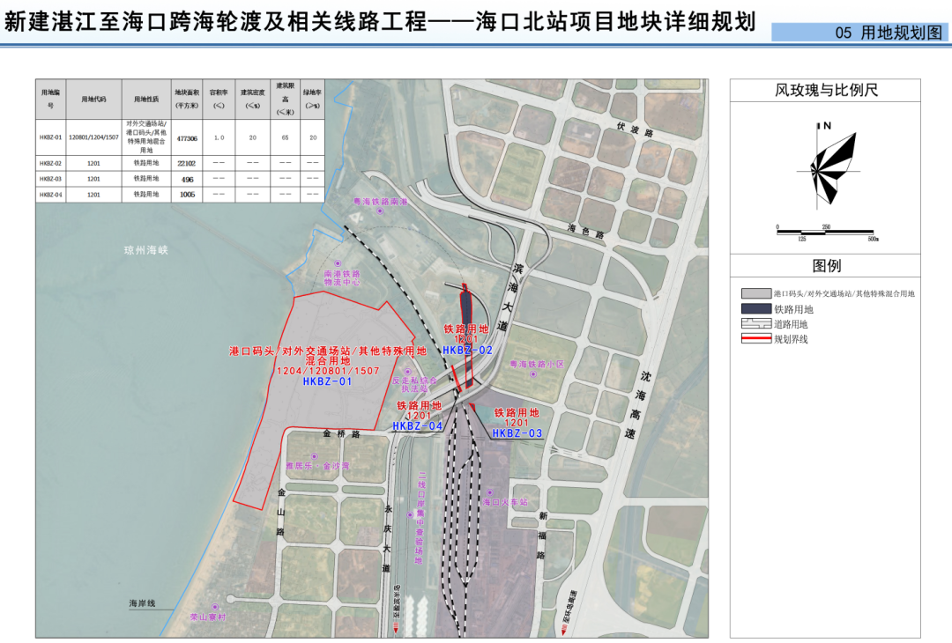Click the 粤海铁路小区 marker dot
This screenshot has width=952, height=643.
click(532, 376)
